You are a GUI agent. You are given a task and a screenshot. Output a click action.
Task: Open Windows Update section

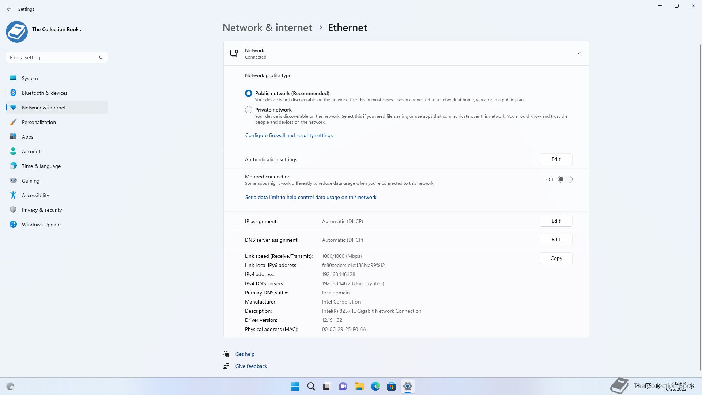coord(41,225)
